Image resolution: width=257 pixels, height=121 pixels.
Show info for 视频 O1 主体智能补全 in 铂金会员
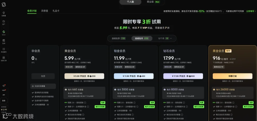137,107
